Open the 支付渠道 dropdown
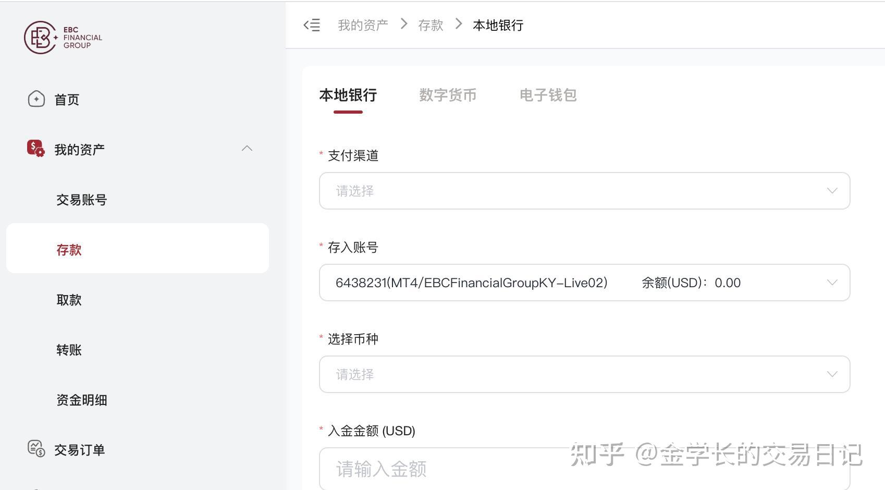 click(584, 191)
